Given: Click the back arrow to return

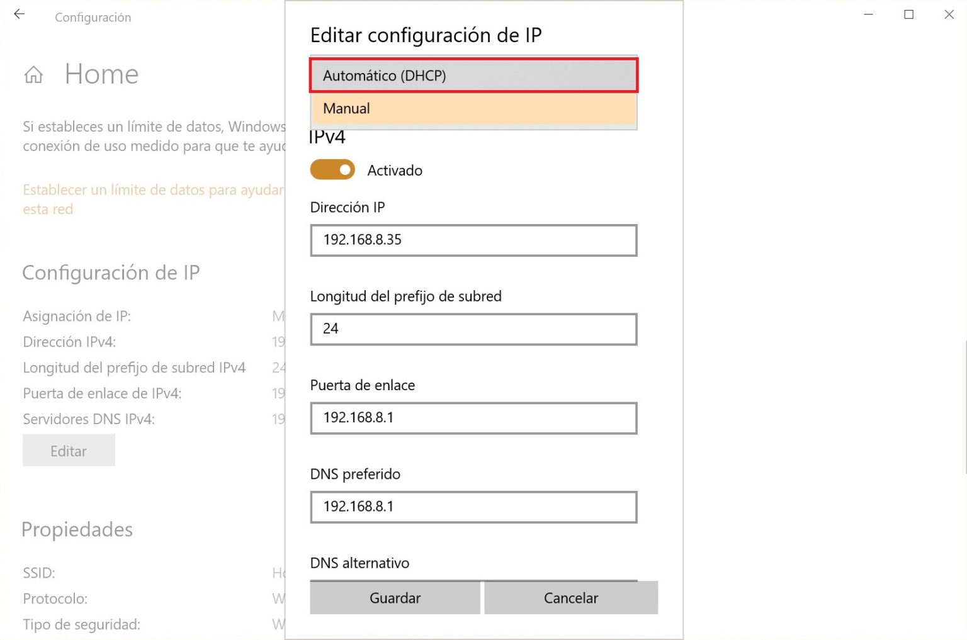Looking at the screenshot, I should point(19,14).
